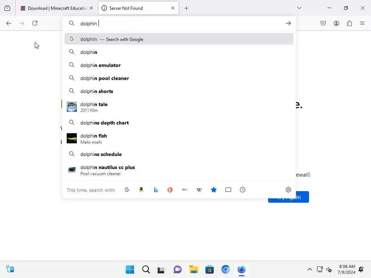Open the Chat app on taskbar
Viewport: 371px width, 278px height.
[x=178, y=269]
